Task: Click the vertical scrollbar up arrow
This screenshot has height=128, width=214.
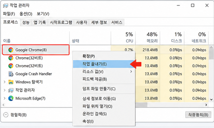Action: tap(211, 47)
